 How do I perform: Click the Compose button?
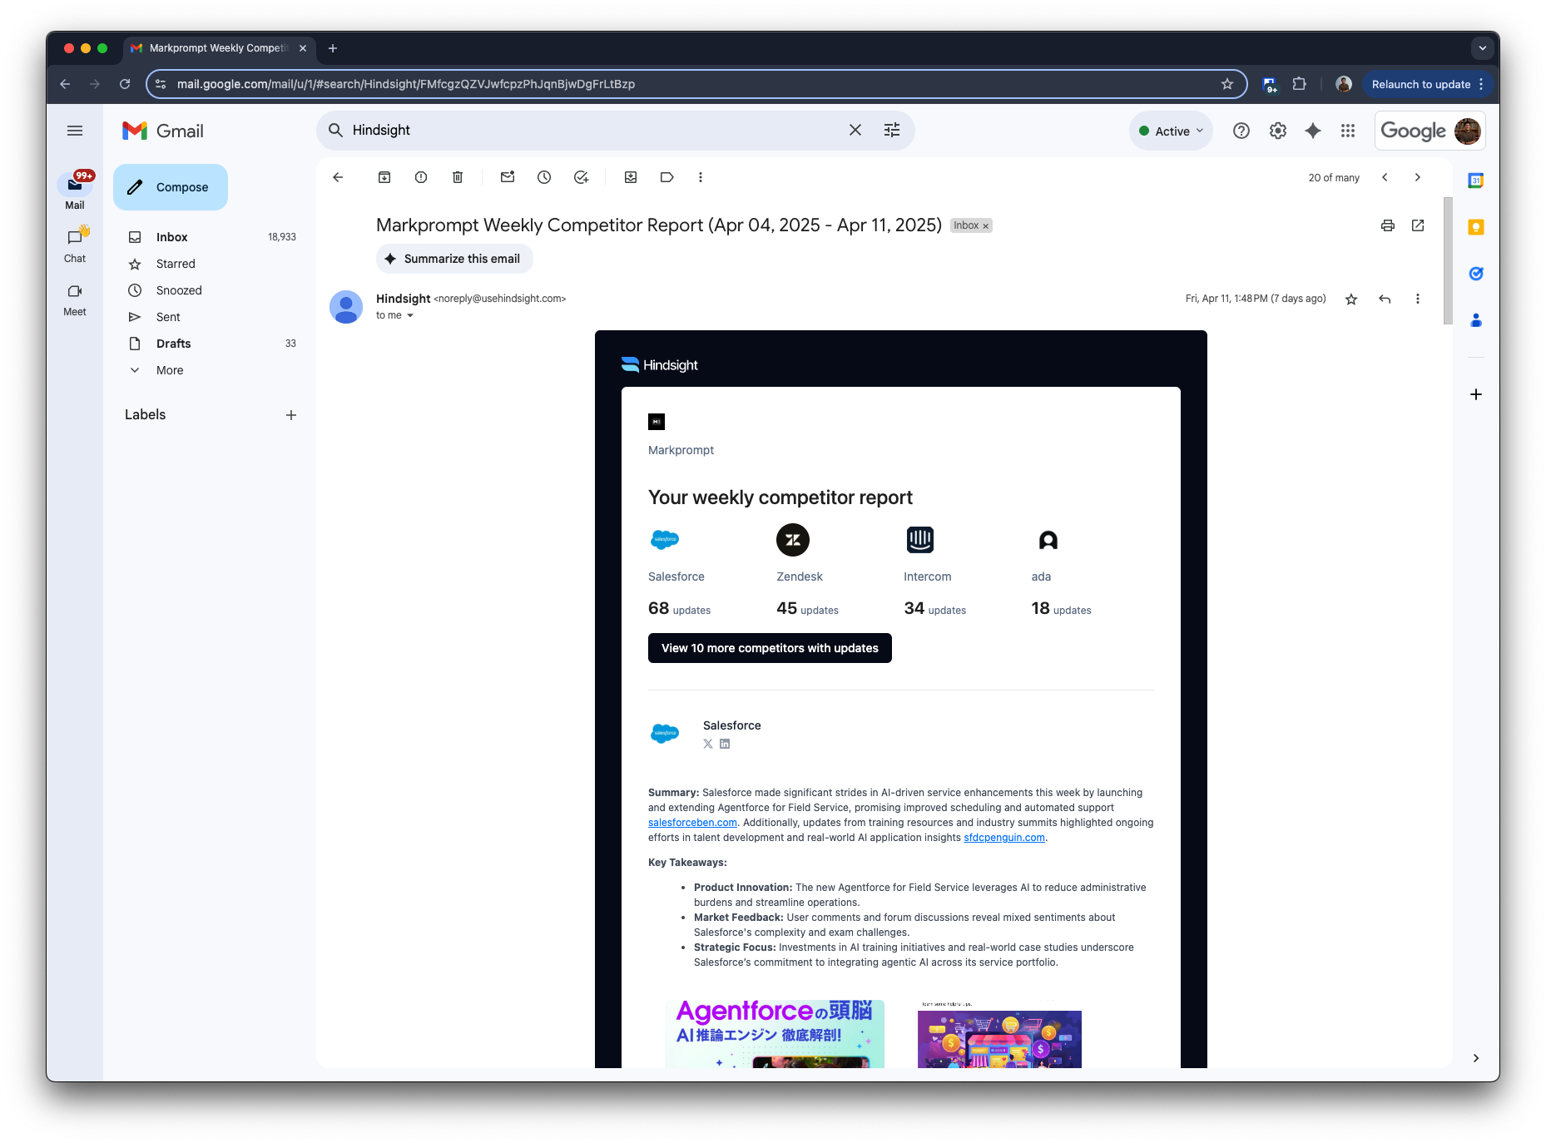coord(171,187)
